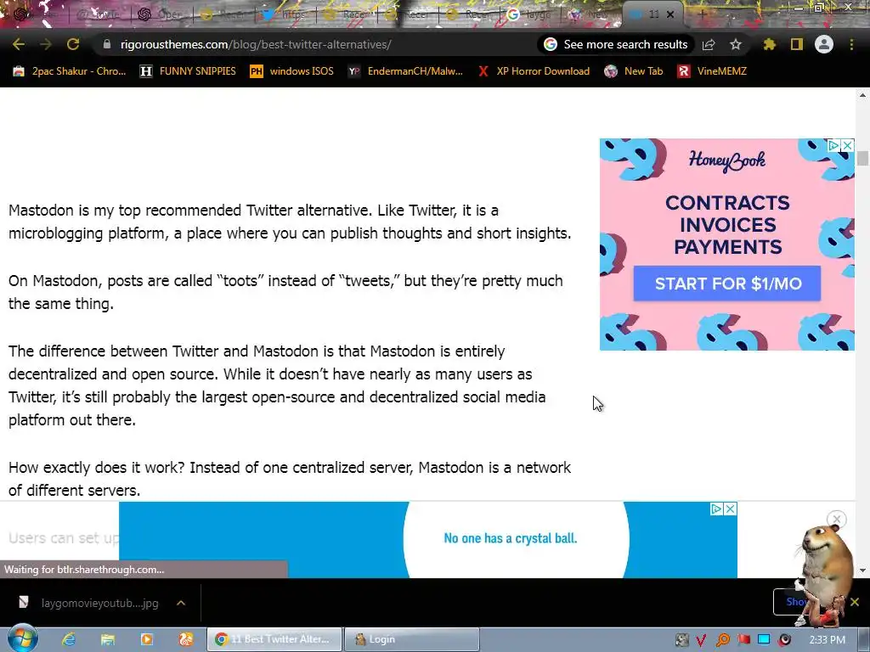
Task: Click first gray system tray icon
Action: coord(682,640)
